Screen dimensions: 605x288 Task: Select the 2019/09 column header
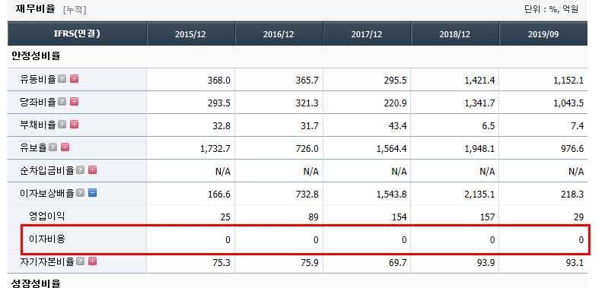pos(543,34)
